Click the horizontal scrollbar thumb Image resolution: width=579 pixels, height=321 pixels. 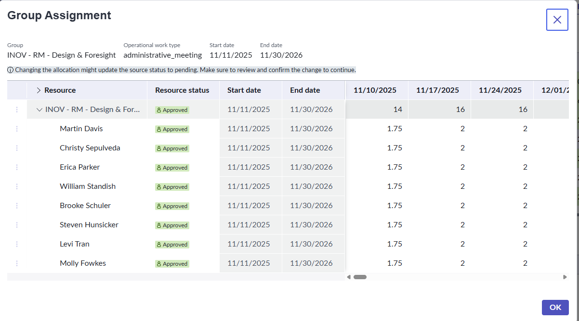(x=360, y=277)
